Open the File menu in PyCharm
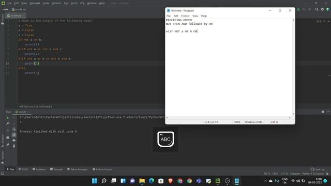The image size is (331, 186). pos(9,3)
